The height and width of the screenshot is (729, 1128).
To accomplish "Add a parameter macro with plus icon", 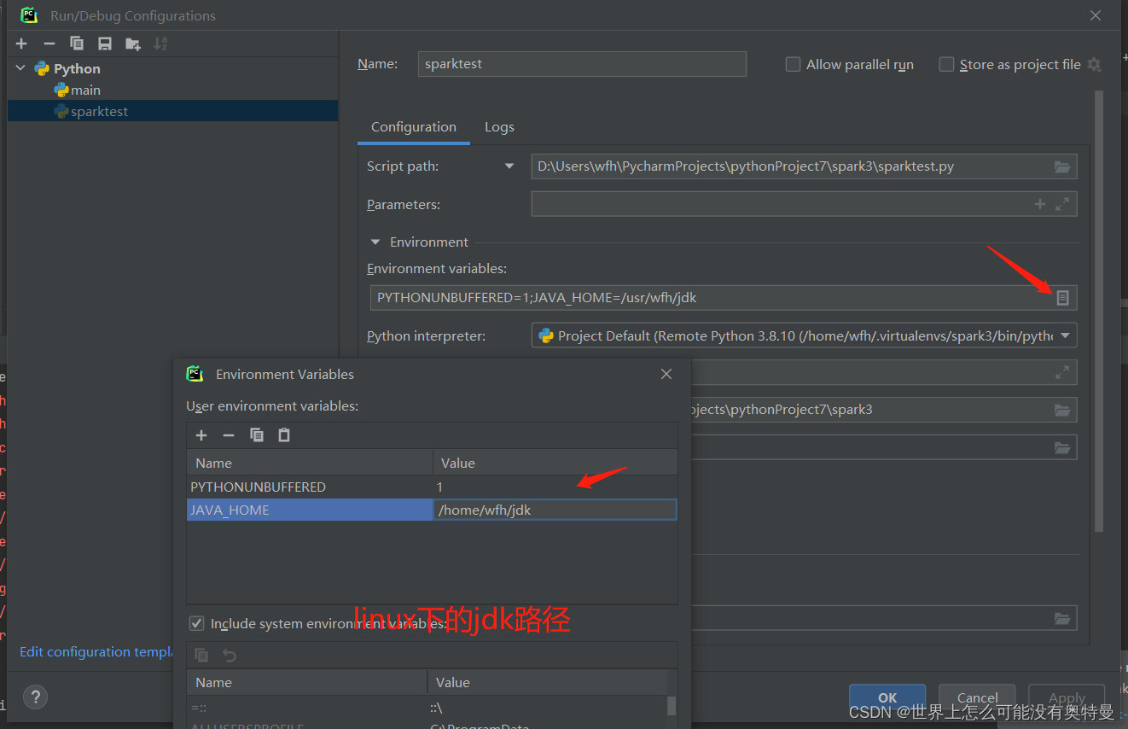I will click(1039, 204).
